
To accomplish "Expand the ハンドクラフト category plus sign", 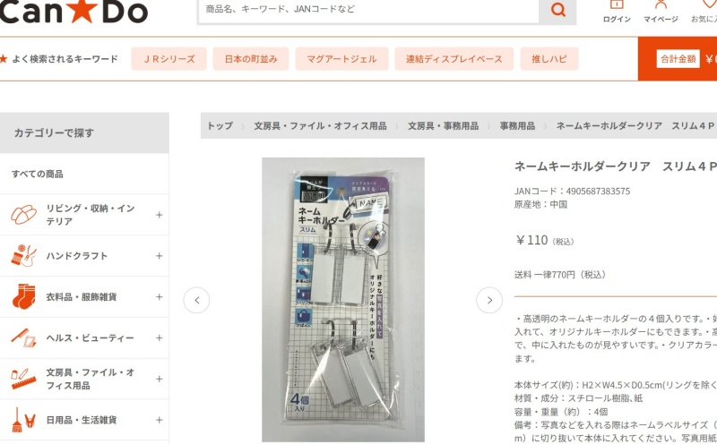I will pos(160,256).
